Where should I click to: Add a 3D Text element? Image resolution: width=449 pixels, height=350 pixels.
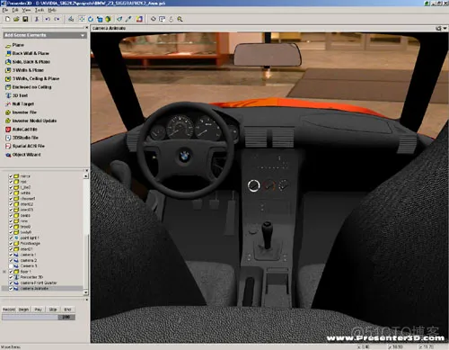(17, 95)
